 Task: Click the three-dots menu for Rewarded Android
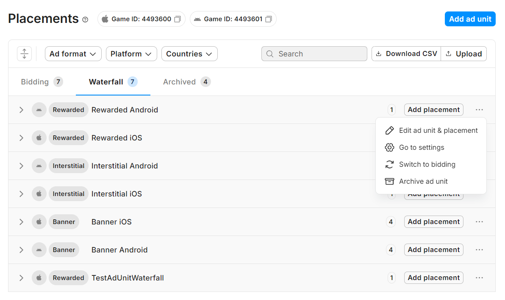tap(479, 110)
